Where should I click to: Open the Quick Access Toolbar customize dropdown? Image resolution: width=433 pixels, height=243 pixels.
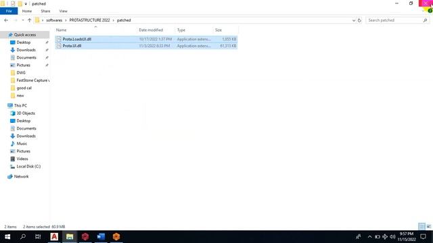pos(26,4)
